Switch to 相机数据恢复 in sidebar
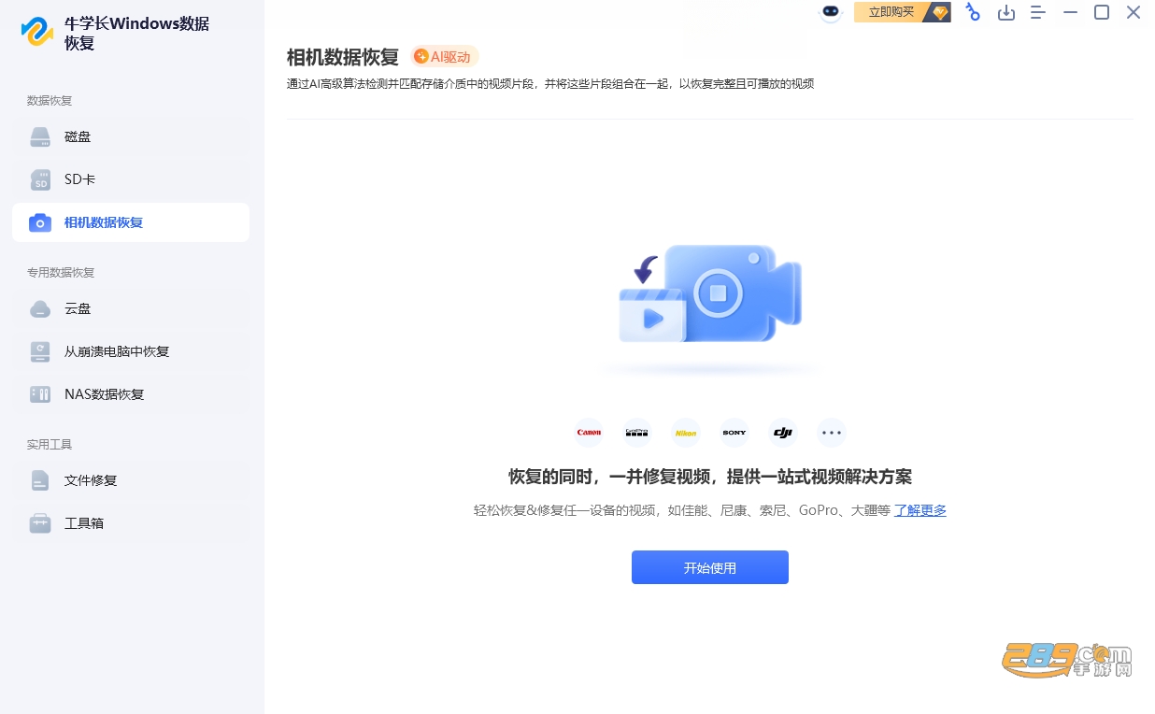Viewport: 1155px width, 714px height. point(131,222)
